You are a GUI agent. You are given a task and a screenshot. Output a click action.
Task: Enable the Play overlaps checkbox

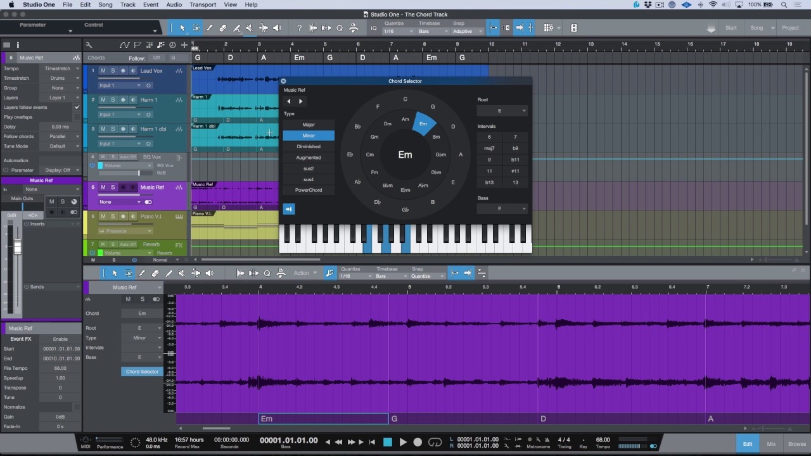(77, 117)
